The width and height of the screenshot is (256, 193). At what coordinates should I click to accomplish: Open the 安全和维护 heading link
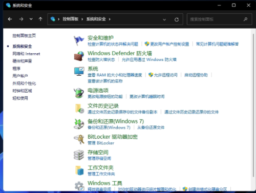(x=100, y=38)
